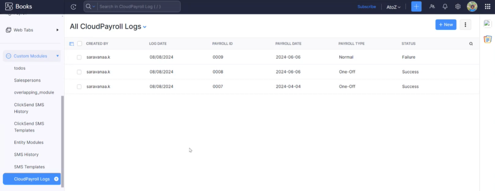Open the recent history clock icon
Screen dimensions: 495x191
pos(74,7)
